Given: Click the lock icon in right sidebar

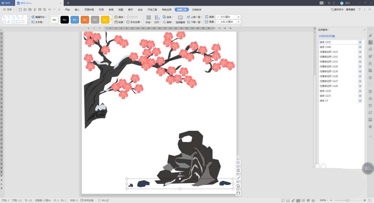Looking at the screenshot, I should [370, 63].
